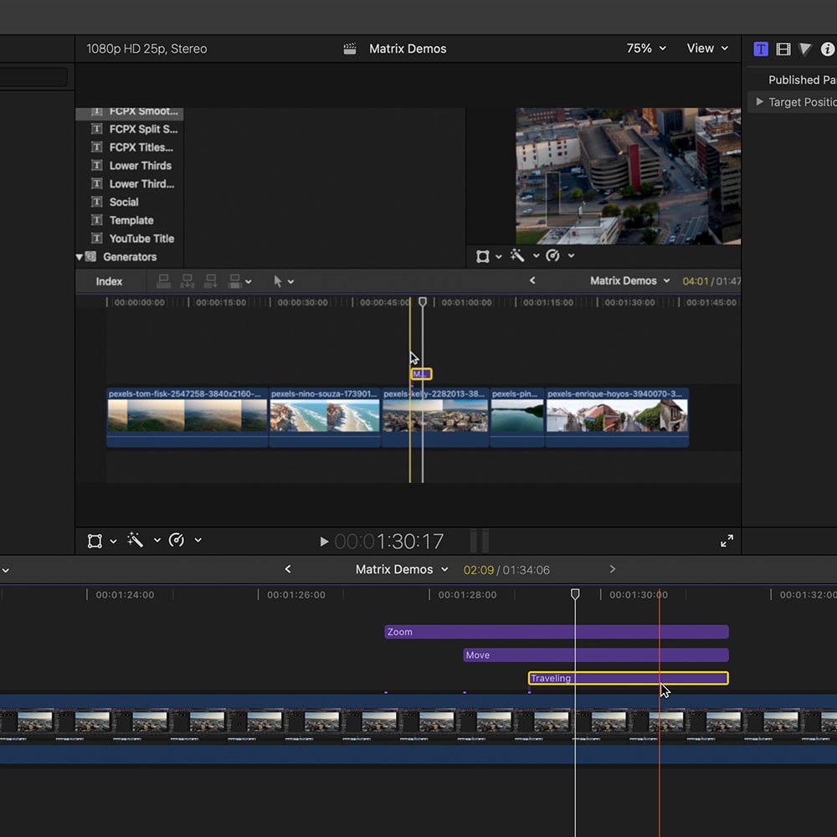
Task: Click the Index button
Action: [x=109, y=281]
